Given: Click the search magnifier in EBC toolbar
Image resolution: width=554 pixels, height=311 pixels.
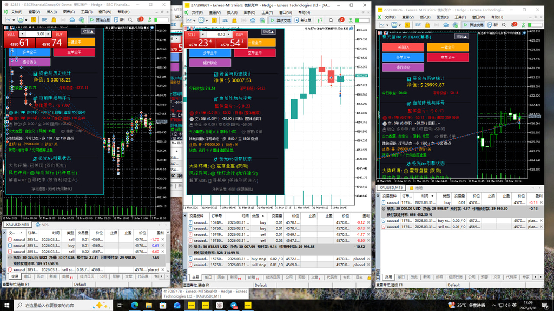Looking at the screenshot, I should (x=130, y=20).
